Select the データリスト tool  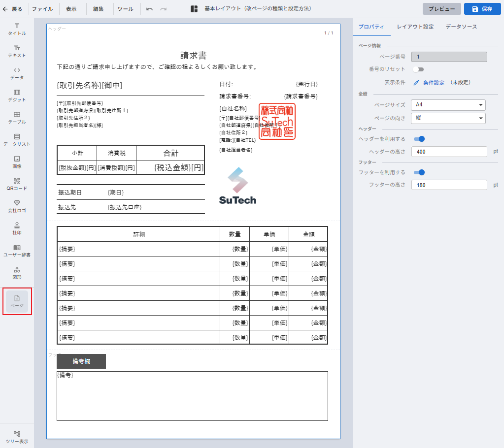click(x=17, y=139)
